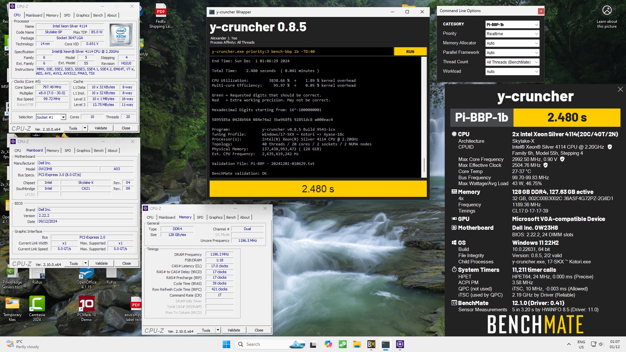Click Tools button in CPU-Z CPU window
The height and width of the screenshot is (352, 626).
(x=73, y=128)
